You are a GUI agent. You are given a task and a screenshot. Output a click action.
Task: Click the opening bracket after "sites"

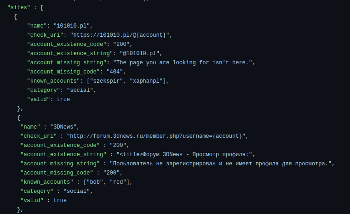click(x=42, y=7)
